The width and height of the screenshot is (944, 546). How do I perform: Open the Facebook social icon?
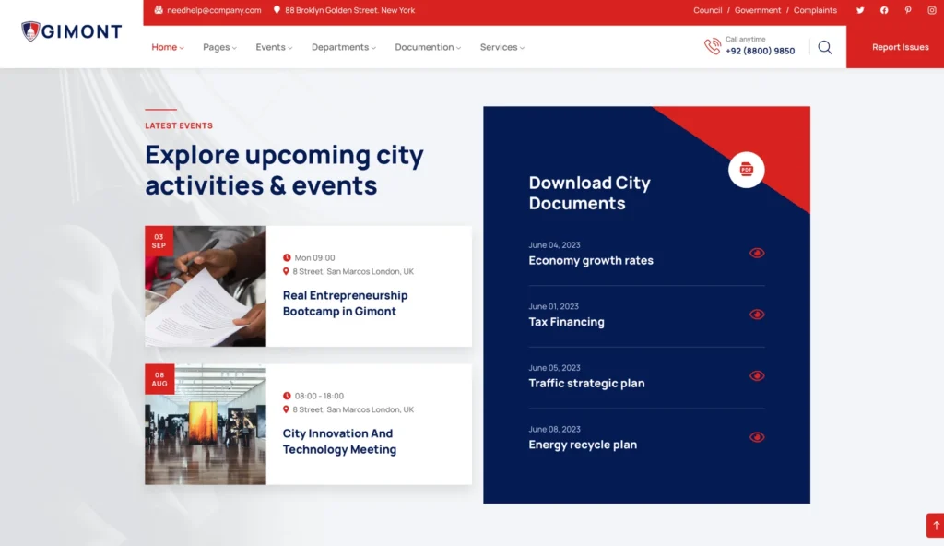coord(884,10)
